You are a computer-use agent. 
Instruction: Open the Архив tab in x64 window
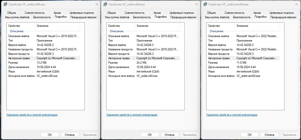[157, 13]
